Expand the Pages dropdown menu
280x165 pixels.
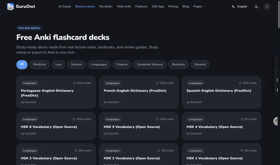click(x=199, y=6)
